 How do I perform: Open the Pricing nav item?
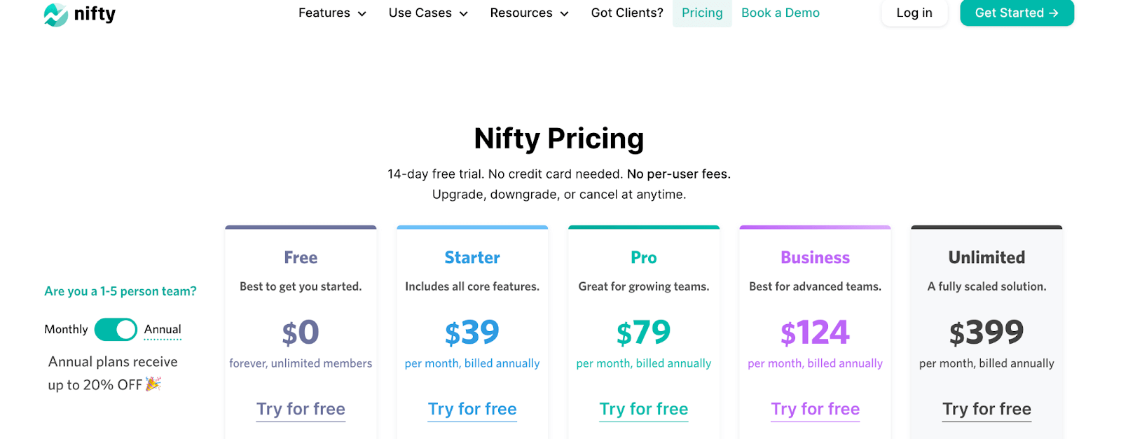[702, 13]
